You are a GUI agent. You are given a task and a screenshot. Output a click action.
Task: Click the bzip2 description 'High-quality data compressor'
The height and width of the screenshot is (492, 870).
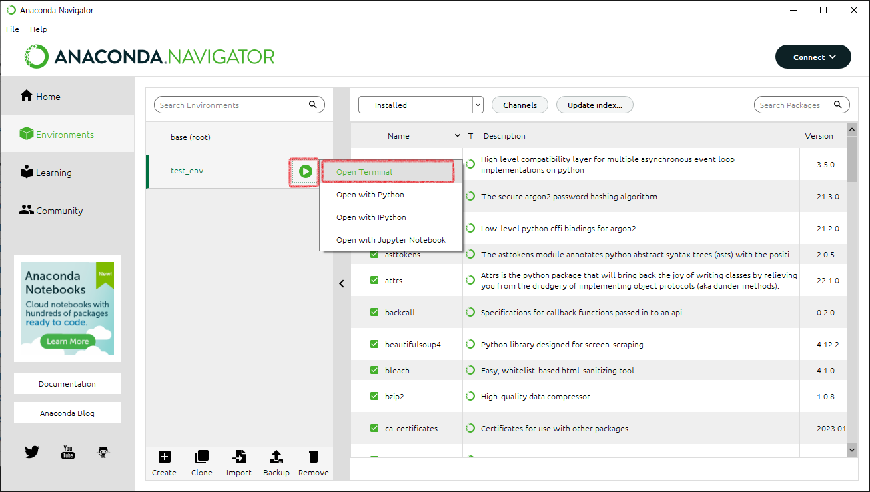click(536, 397)
